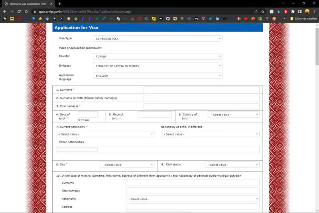Expand the Visa Type dropdown
319x213 pixels.
(158, 39)
